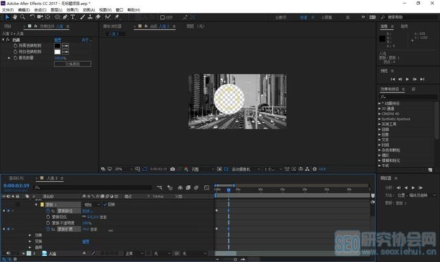The width and height of the screenshot is (440, 262).
Task: Select the Pen tool
Action: (x=65, y=17)
